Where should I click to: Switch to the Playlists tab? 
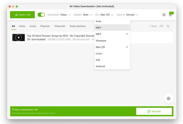(45, 26)
